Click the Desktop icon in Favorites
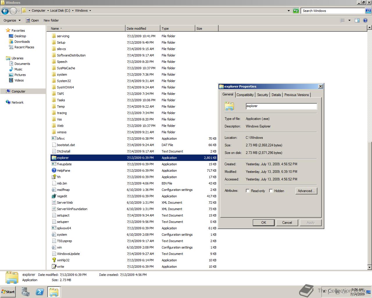 [x=11, y=36]
